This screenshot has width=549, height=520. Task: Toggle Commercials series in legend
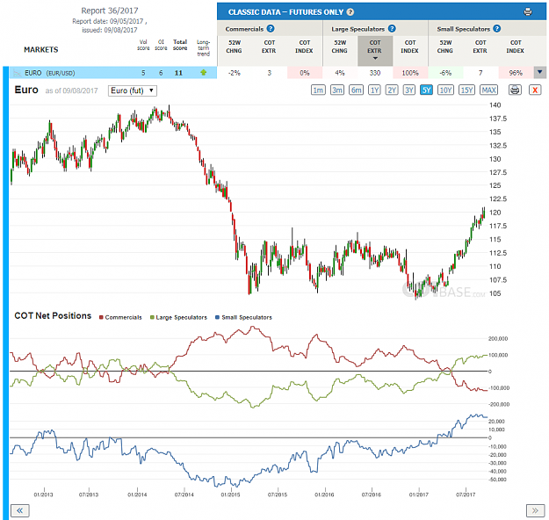tap(120, 317)
